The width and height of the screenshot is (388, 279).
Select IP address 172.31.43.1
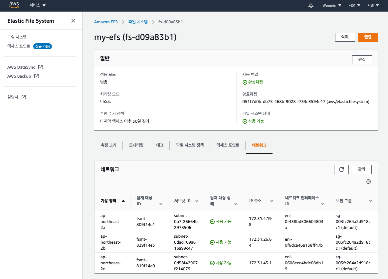coord(260,263)
